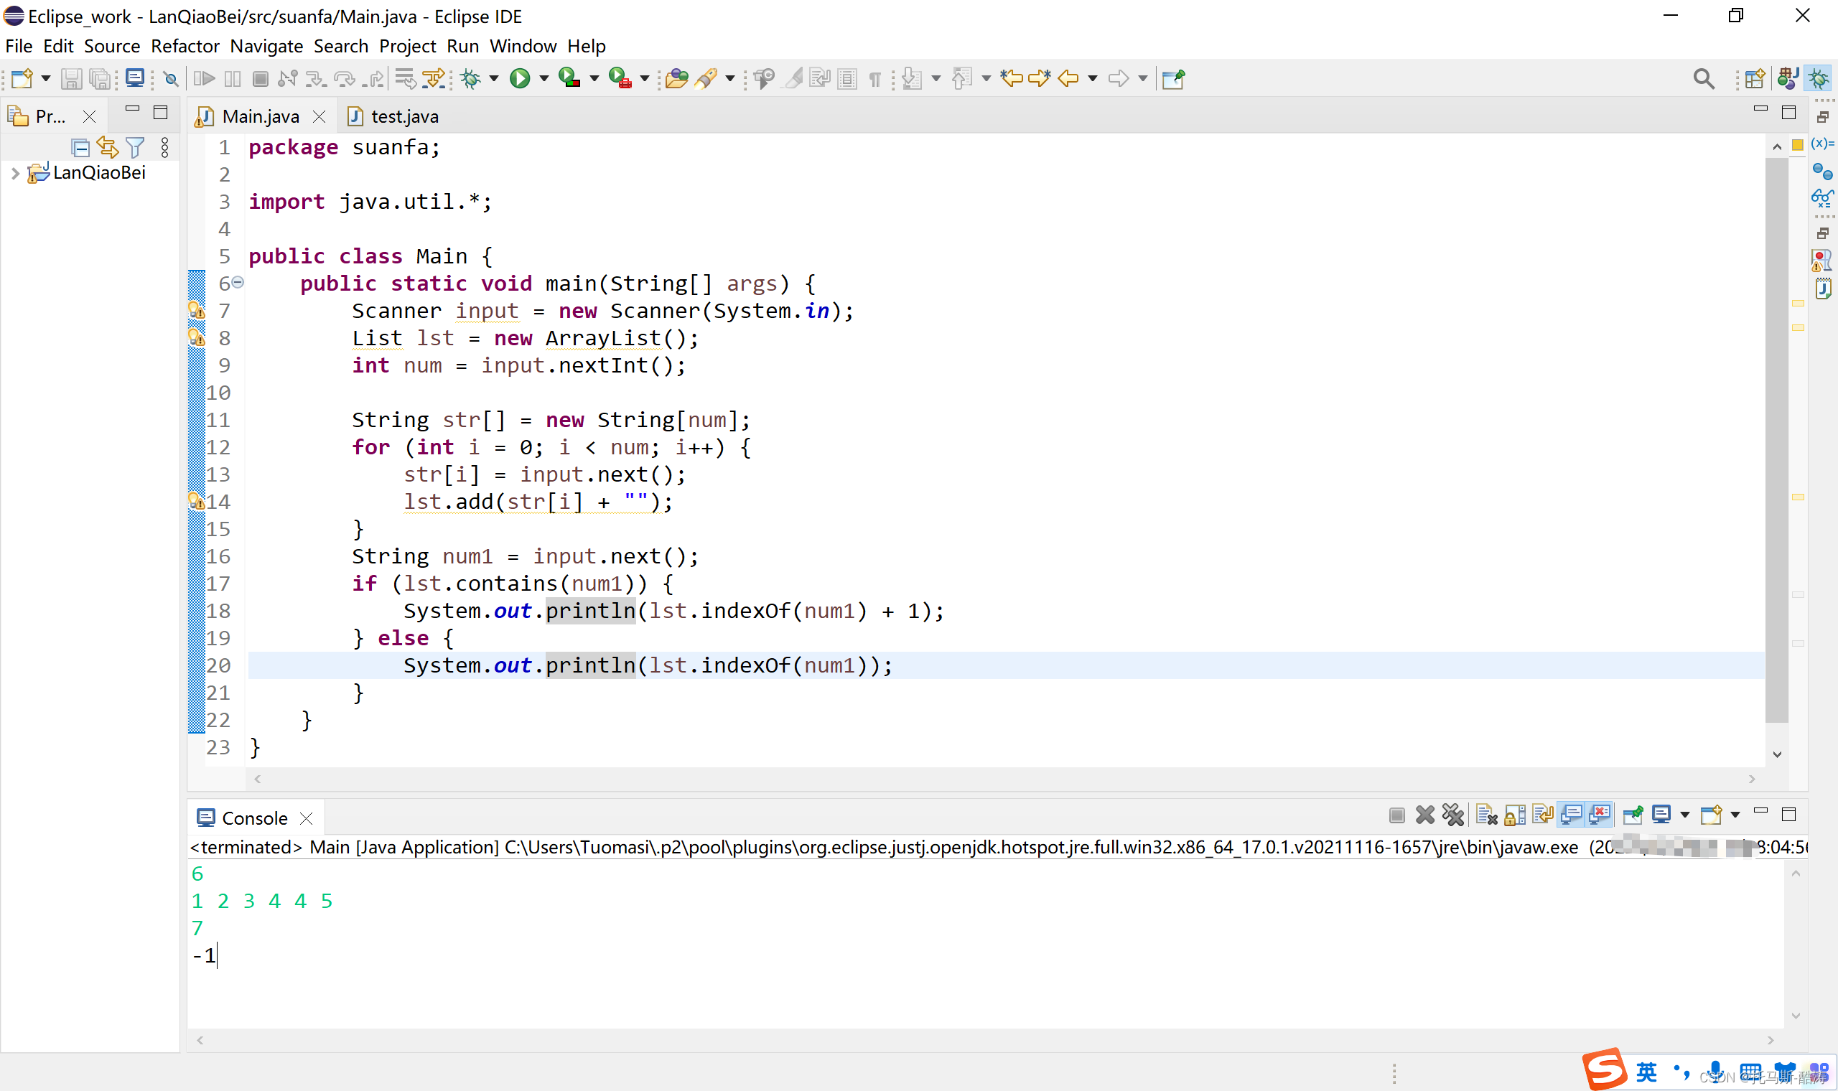The width and height of the screenshot is (1838, 1091).
Task: Open the Project menu
Action: point(407,46)
